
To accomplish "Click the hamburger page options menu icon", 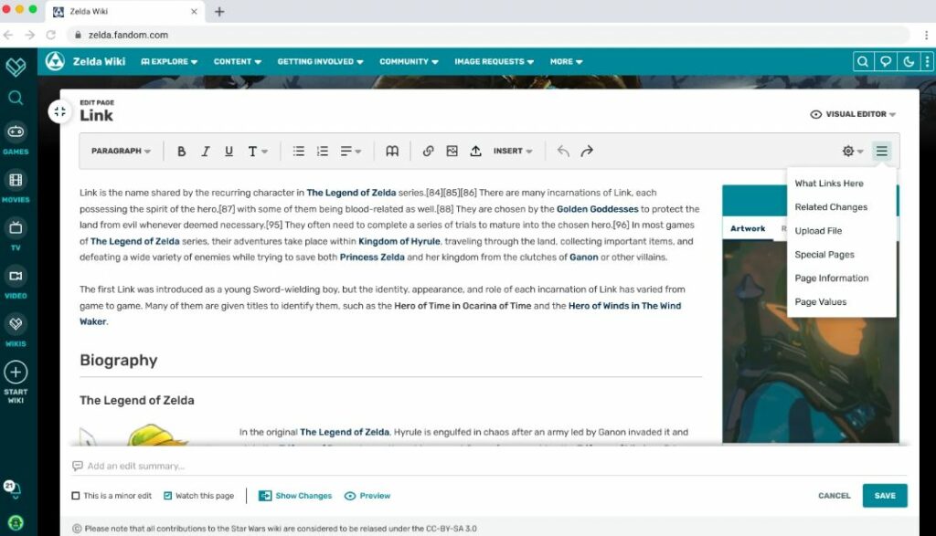I will coord(882,152).
